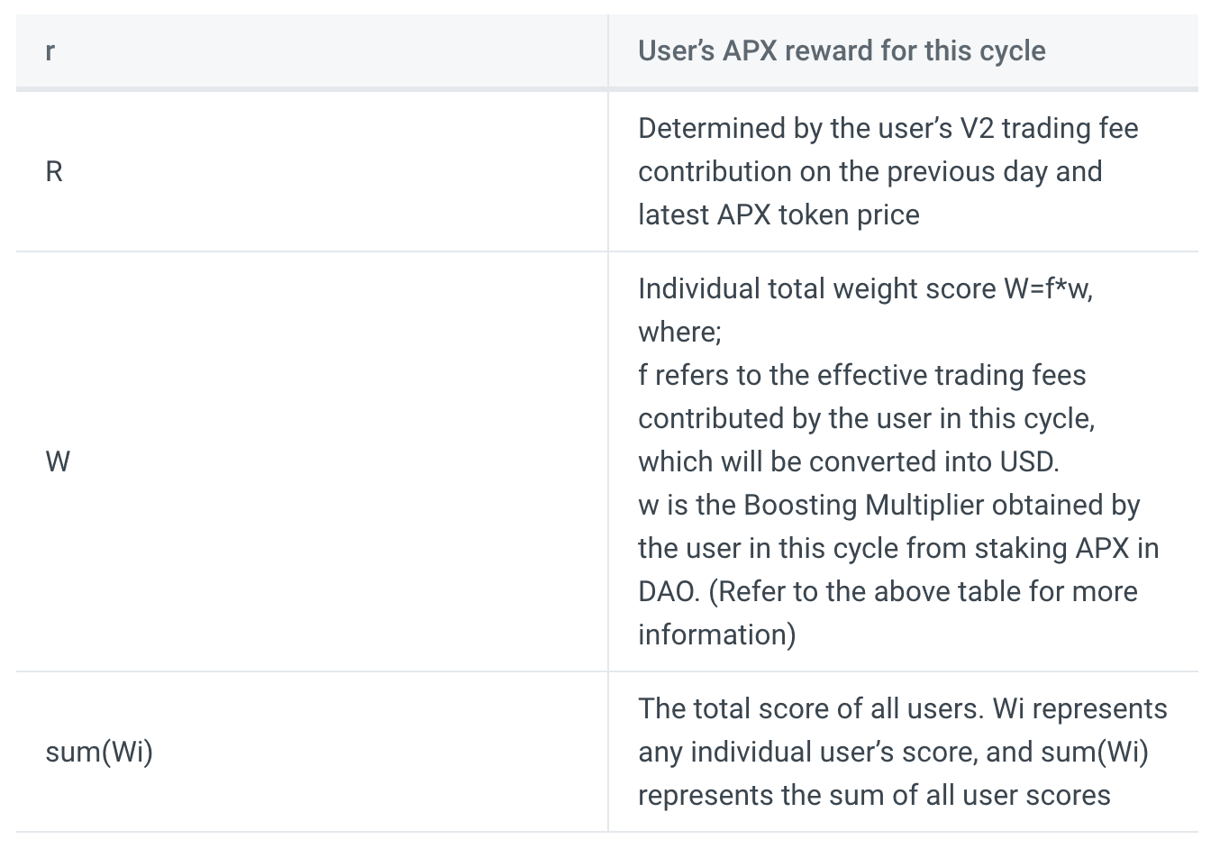Select "User's APX reward for this cycle" header
This screenshot has height=849, width=1220.
pyautogui.click(x=841, y=51)
